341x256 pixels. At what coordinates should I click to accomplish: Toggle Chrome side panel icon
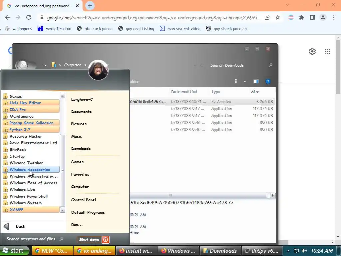click(312, 17)
